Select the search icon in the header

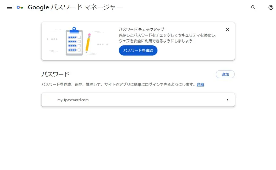tap(253, 8)
